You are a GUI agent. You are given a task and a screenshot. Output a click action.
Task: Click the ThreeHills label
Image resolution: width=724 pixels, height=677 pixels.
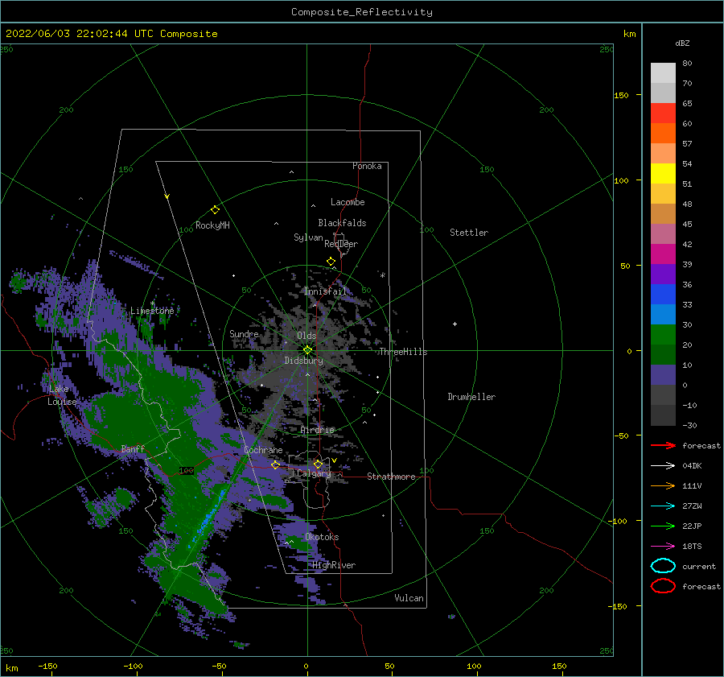404,352
